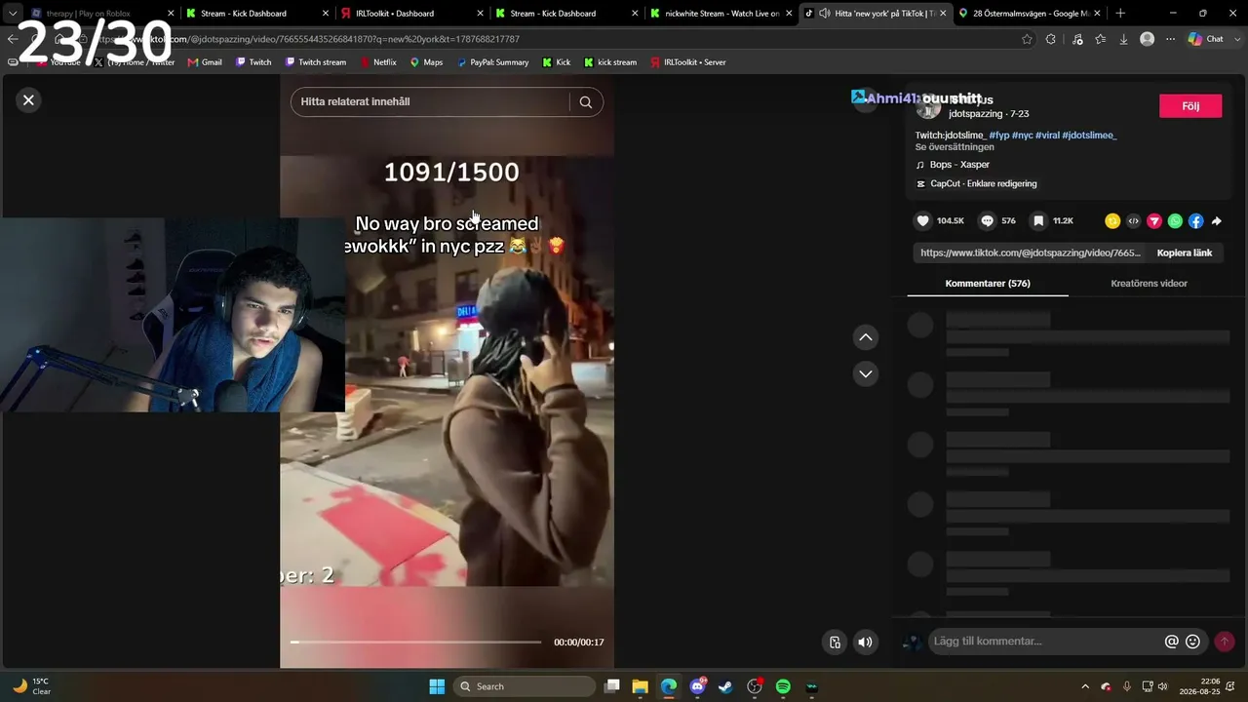Click the 'Lägg till kommentar' comment field
Image resolution: width=1248 pixels, height=702 pixels.
pos(1046,642)
